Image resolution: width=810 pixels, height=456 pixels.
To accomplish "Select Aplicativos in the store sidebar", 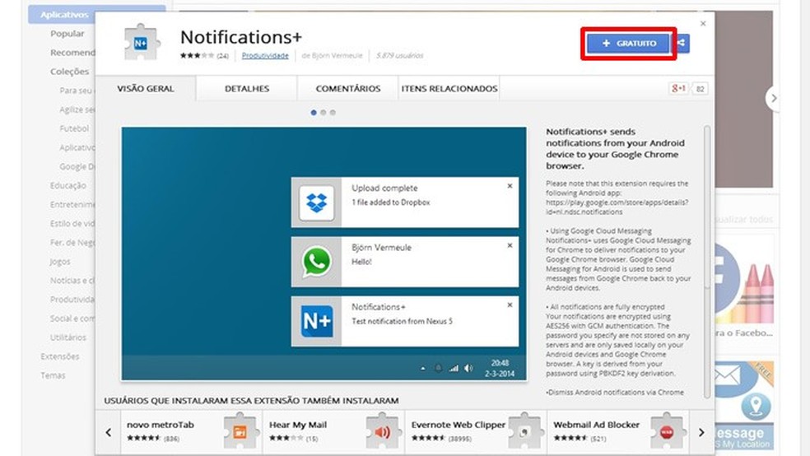I will [63, 15].
